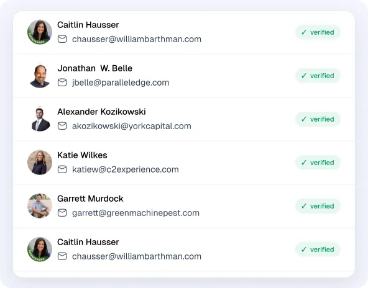Click the garrett@greenmachinepest.com email link
This screenshot has height=288, width=368.
click(x=136, y=213)
